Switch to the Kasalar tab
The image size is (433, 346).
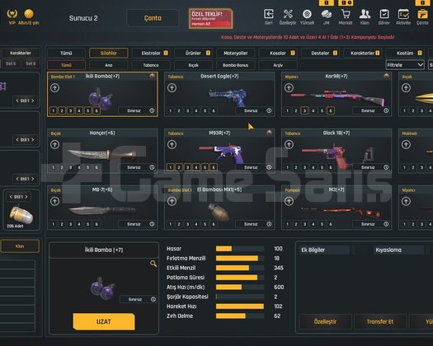[x=278, y=53]
